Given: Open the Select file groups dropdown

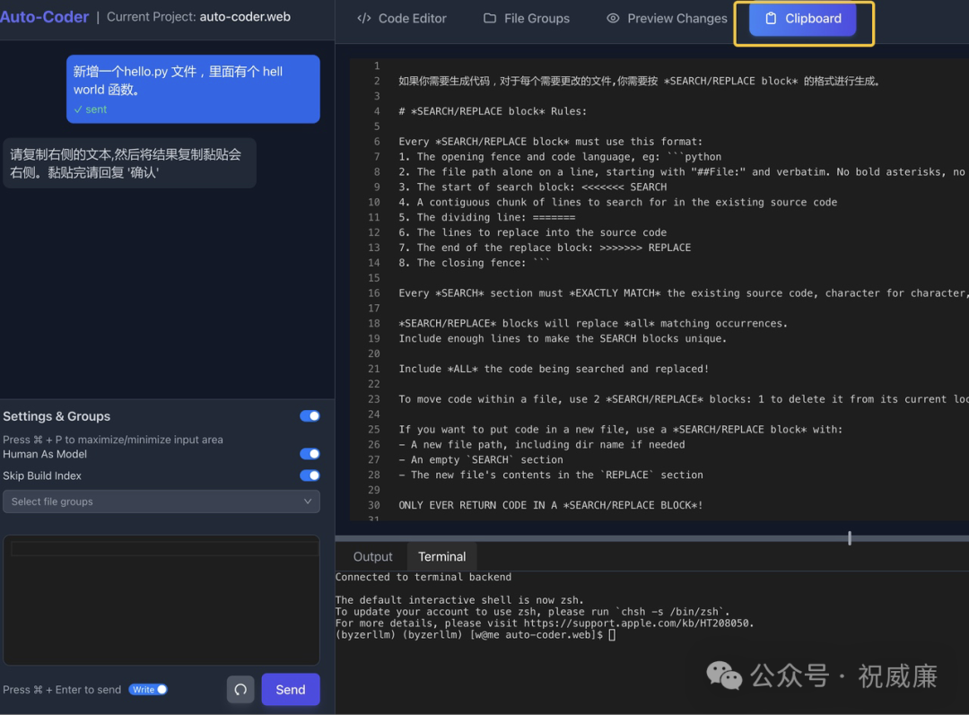Looking at the screenshot, I should (161, 501).
